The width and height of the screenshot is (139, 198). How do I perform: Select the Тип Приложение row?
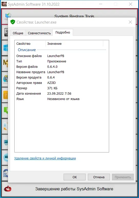pyautogui.click(x=61, y=61)
